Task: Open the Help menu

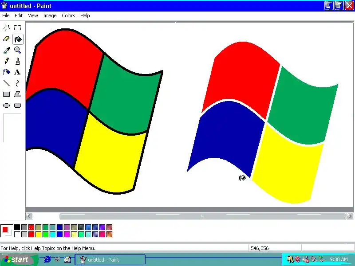Action: point(85,16)
